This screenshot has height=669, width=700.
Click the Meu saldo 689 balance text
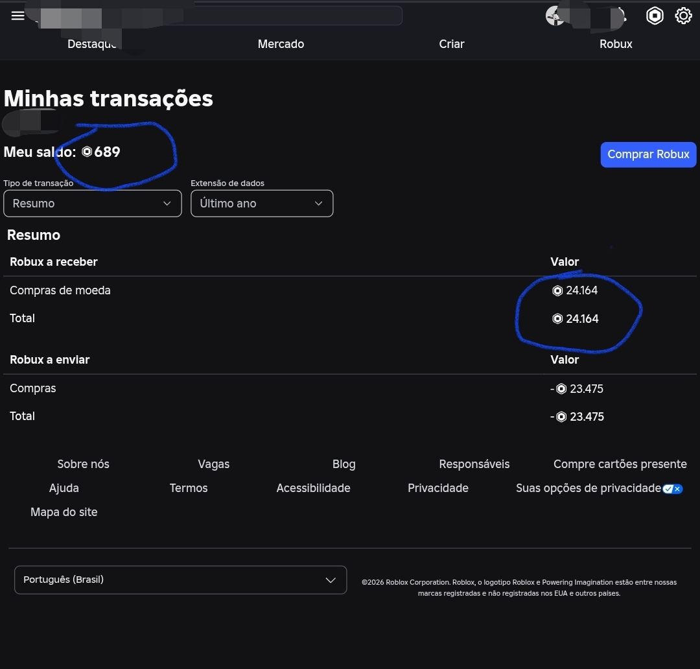[x=62, y=152]
